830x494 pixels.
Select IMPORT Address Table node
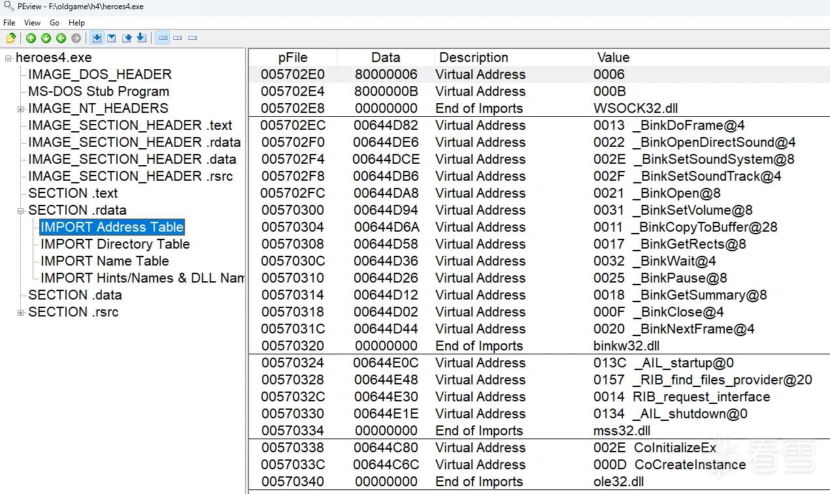(112, 227)
